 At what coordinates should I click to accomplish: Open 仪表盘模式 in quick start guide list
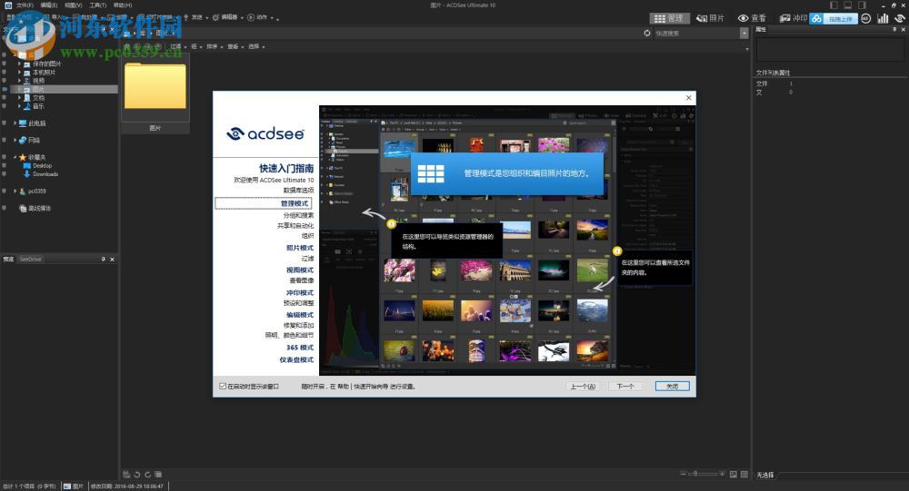coord(296,359)
